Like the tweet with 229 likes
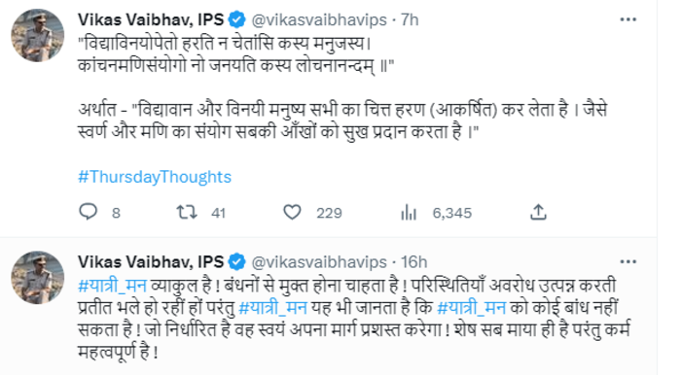Screen dimensions: 681x375 tap(292, 212)
